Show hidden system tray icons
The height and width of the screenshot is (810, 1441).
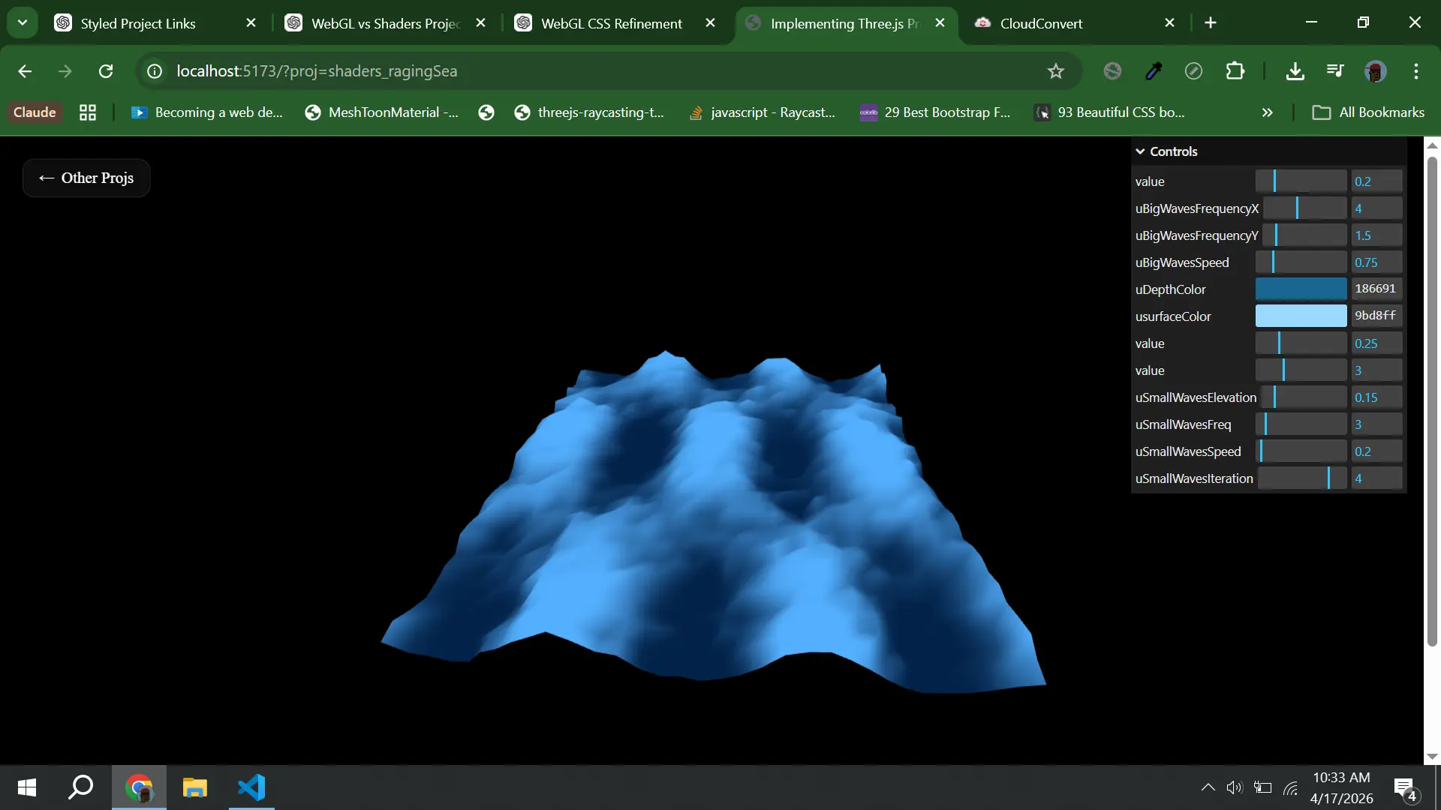1208,787
